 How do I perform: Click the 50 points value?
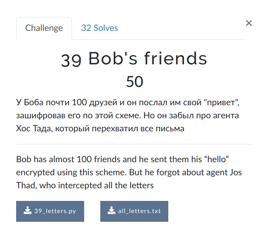pyautogui.click(x=134, y=82)
